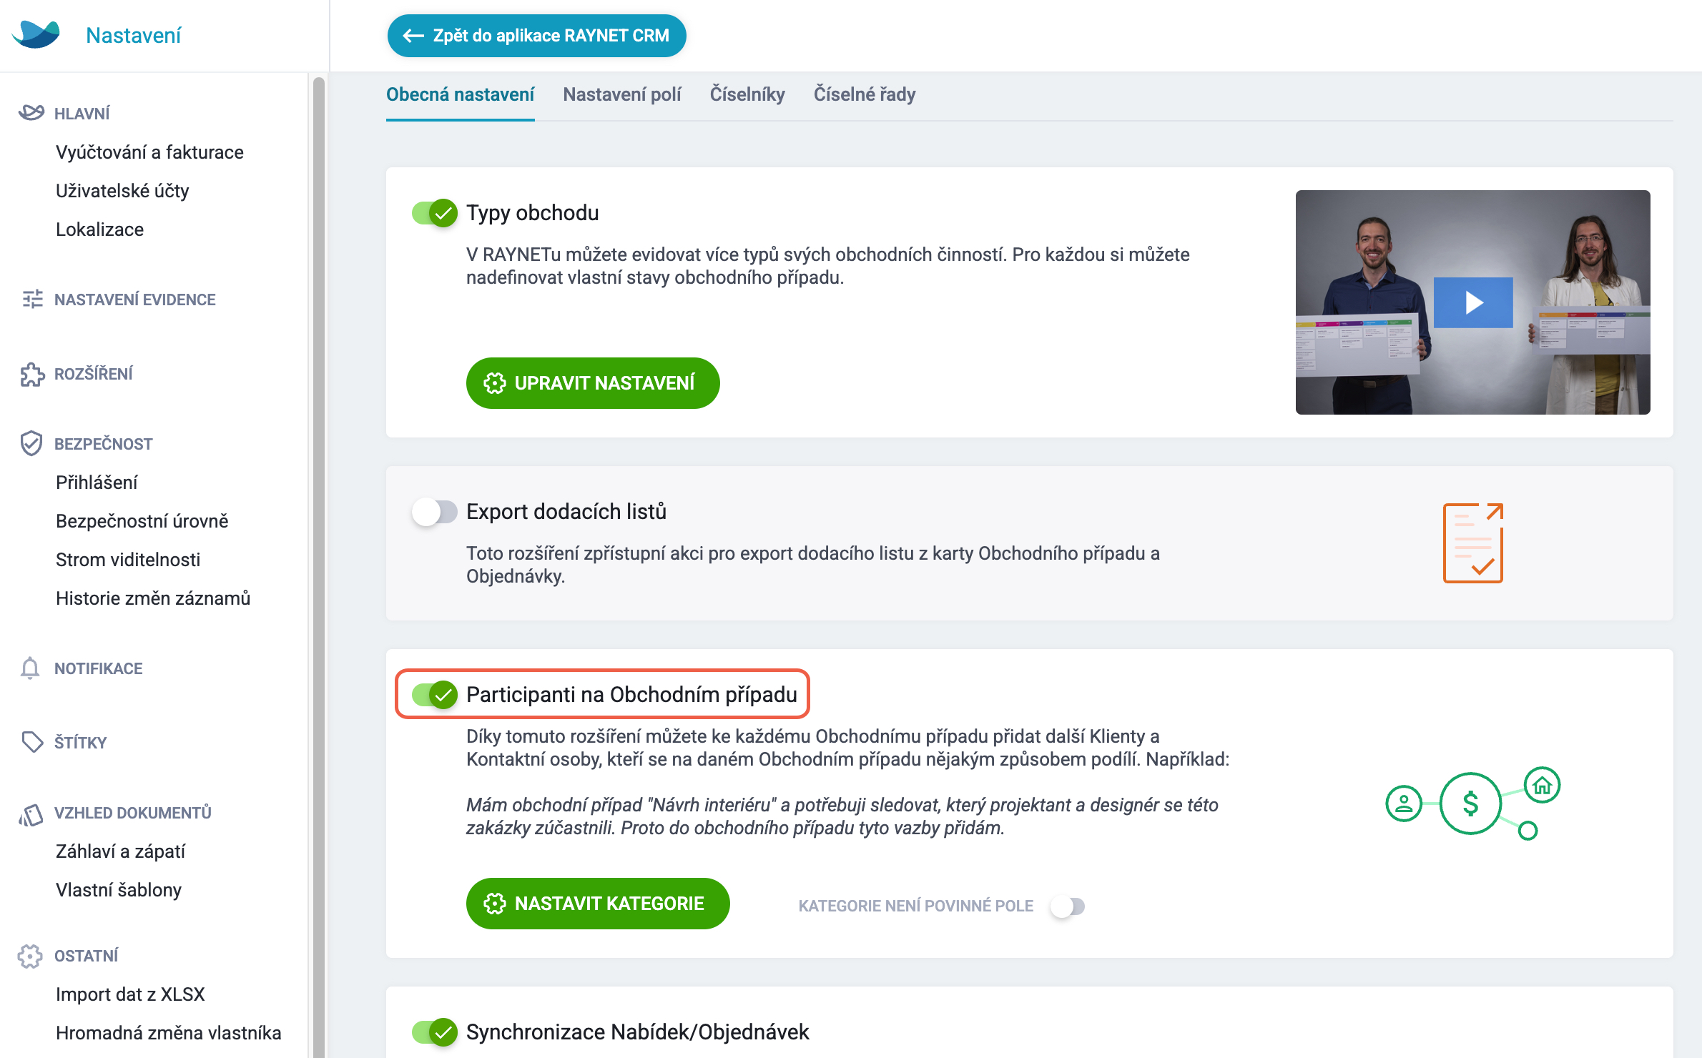Click the RAYNET bird logo icon
1702x1058 pixels.
36,34
